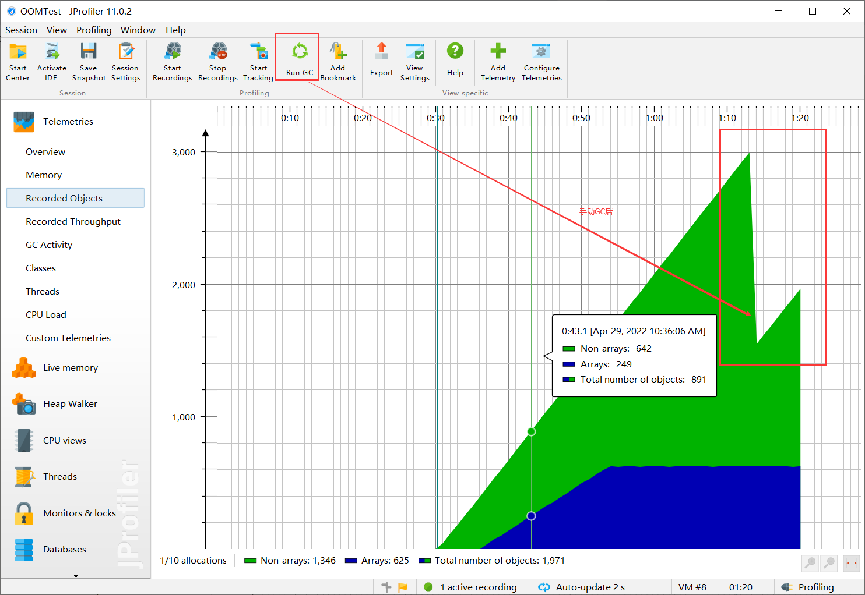
Task: Click the VM #8 status bar entry
Action: pyautogui.click(x=692, y=587)
